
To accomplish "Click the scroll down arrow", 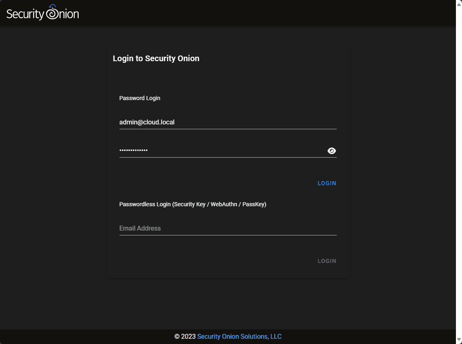I will tap(459, 340).
